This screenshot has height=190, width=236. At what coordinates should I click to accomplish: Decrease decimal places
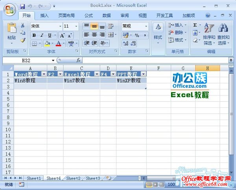click(133, 44)
